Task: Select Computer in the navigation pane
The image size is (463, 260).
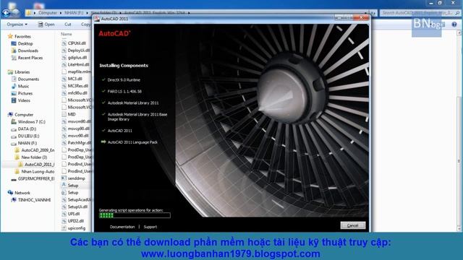Action: (24, 115)
